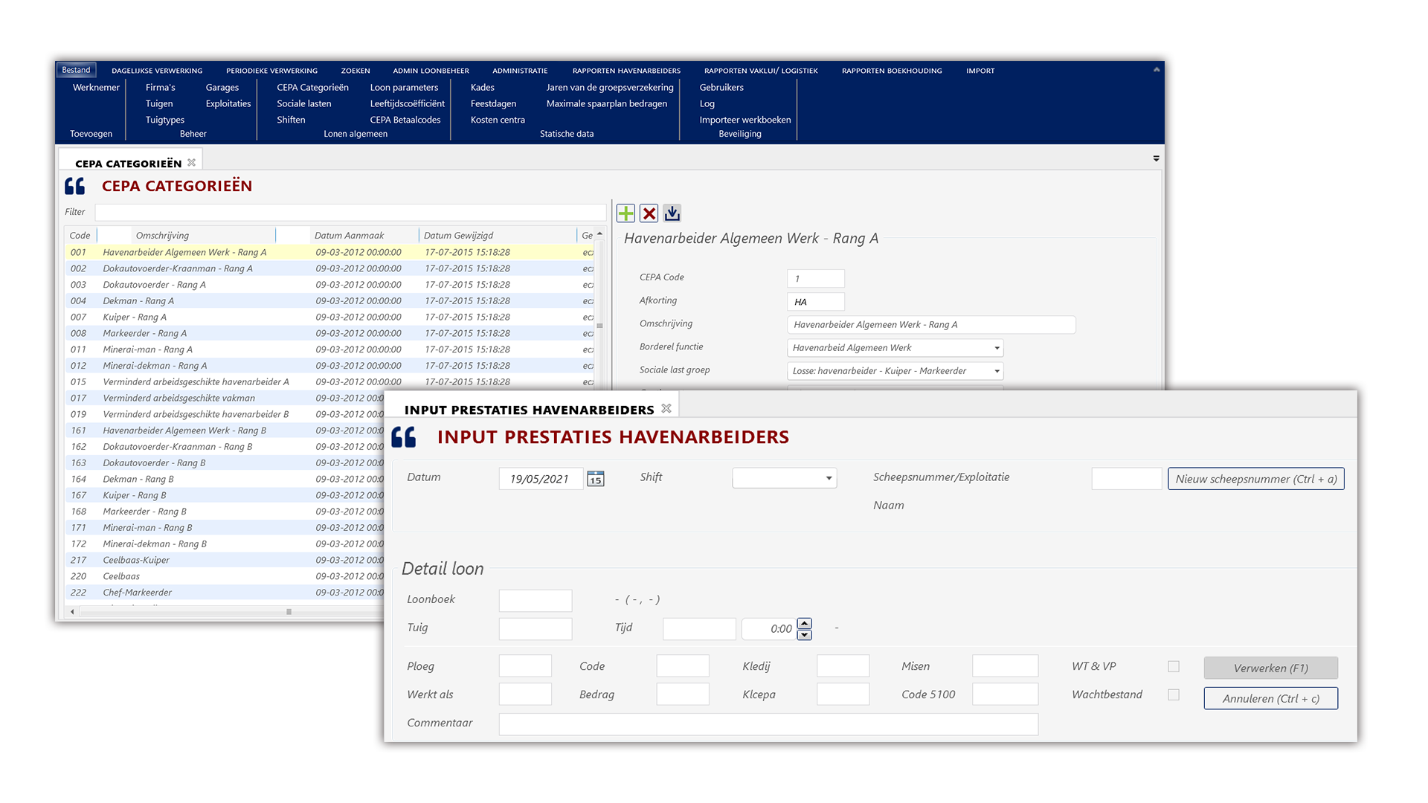Open Feestdagen in the ribbon
1428x803 pixels.
(x=493, y=103)
